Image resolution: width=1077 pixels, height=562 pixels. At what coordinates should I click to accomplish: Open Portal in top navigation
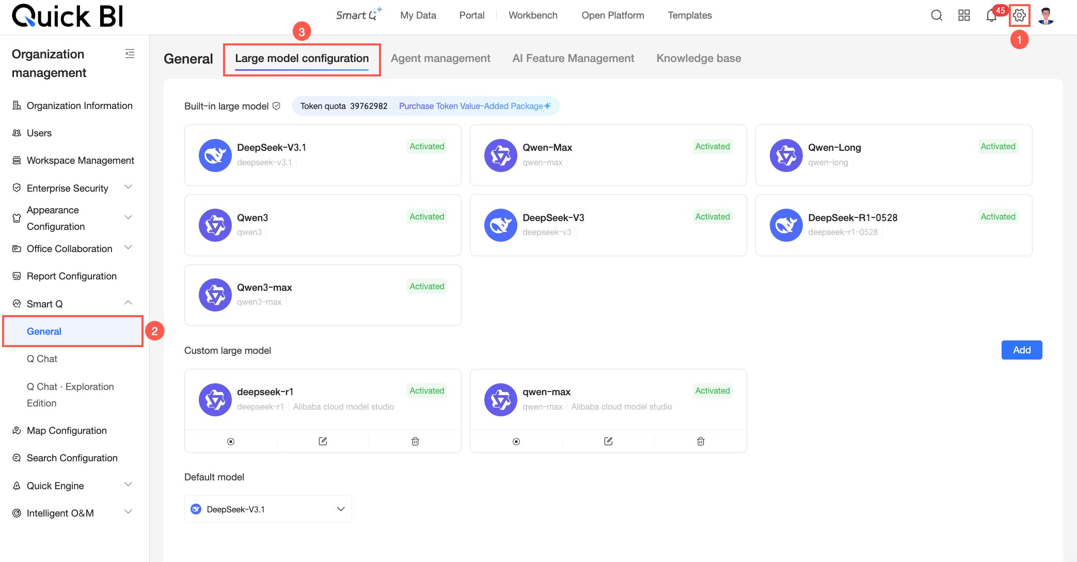tap(472, 15)
